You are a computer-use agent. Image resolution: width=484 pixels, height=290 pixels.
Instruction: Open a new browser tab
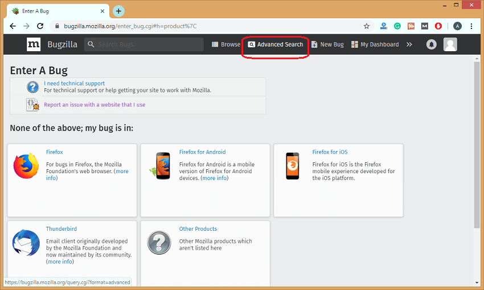pyautogui.click(x=118, y=11)
